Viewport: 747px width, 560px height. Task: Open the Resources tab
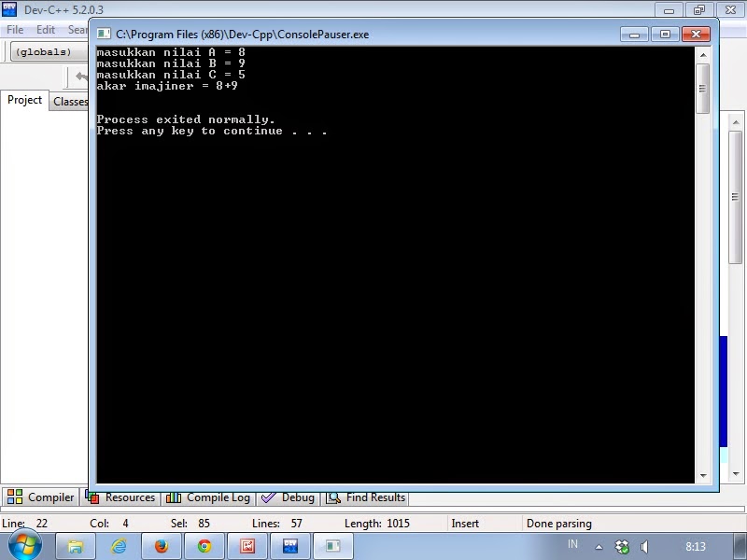pyautogui.click(x=121, y=497)
